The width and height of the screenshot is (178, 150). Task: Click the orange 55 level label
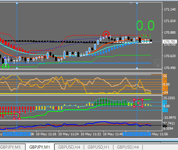coord(165,76)
